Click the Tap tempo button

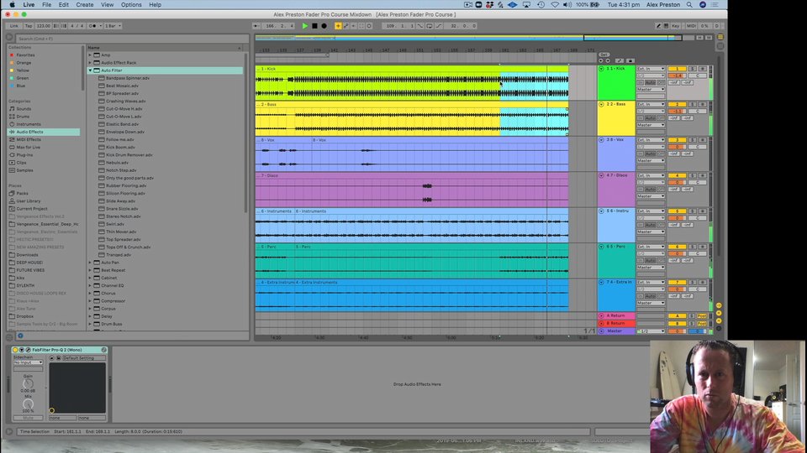[29, 26]
